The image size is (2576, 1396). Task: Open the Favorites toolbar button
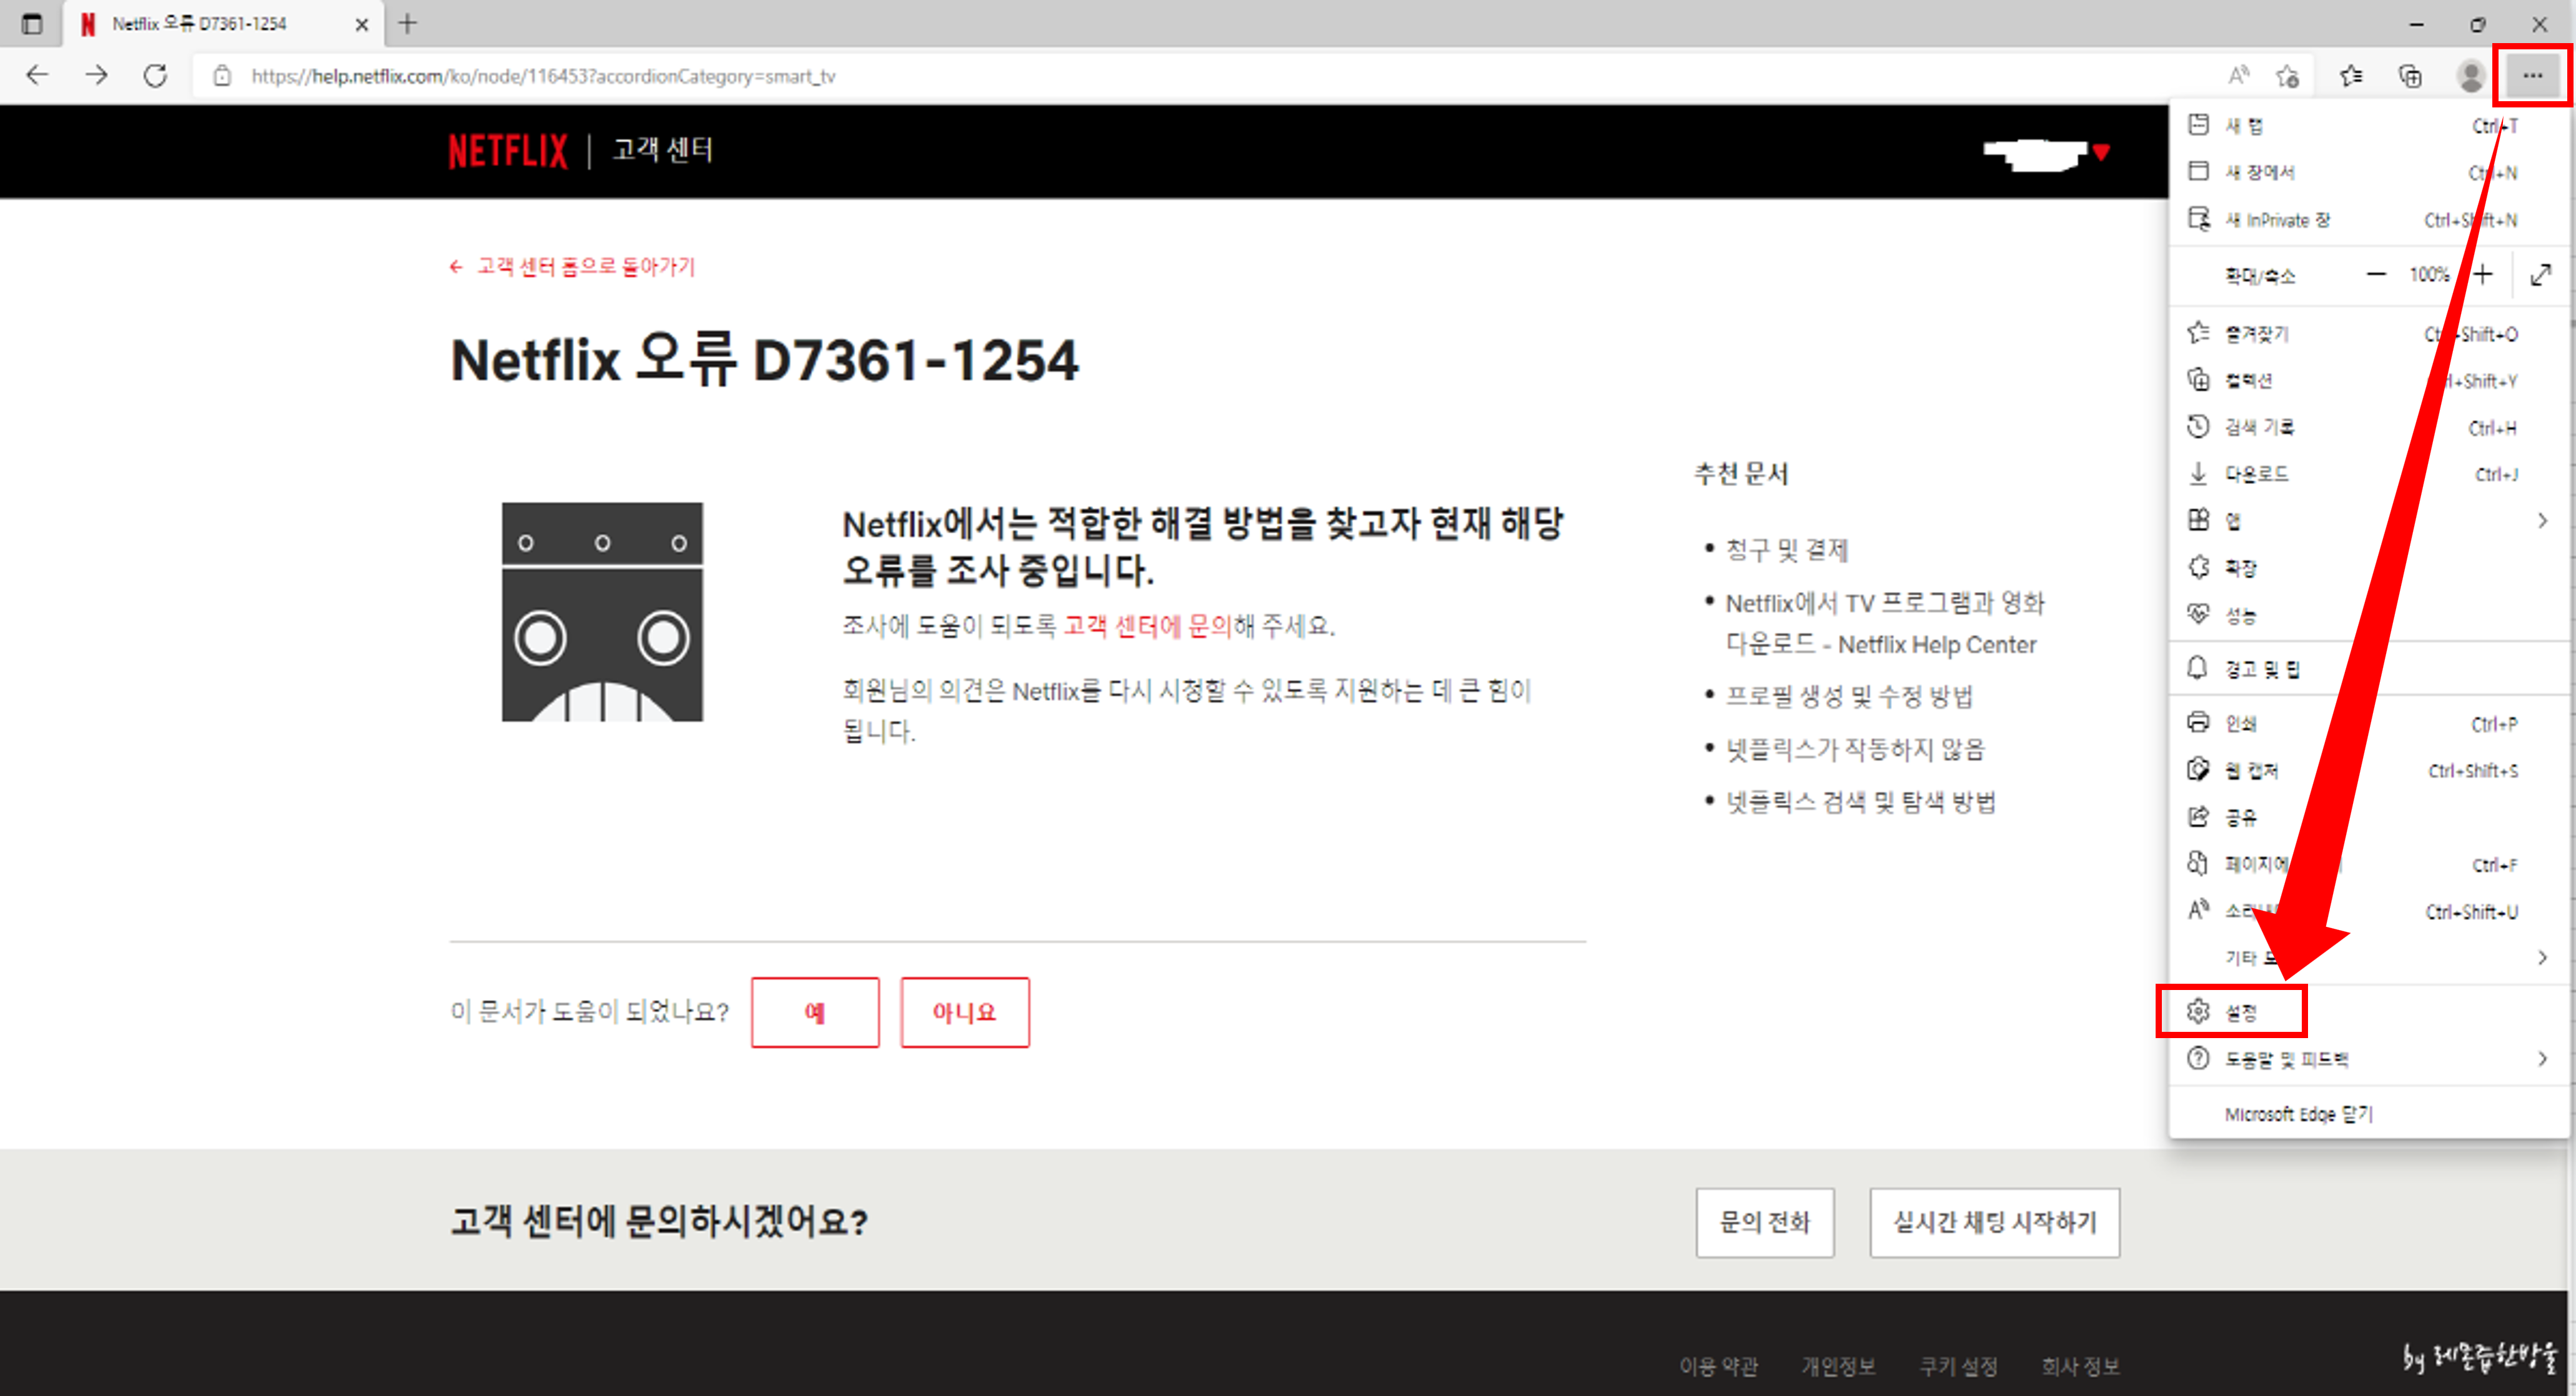[2351, 75]
